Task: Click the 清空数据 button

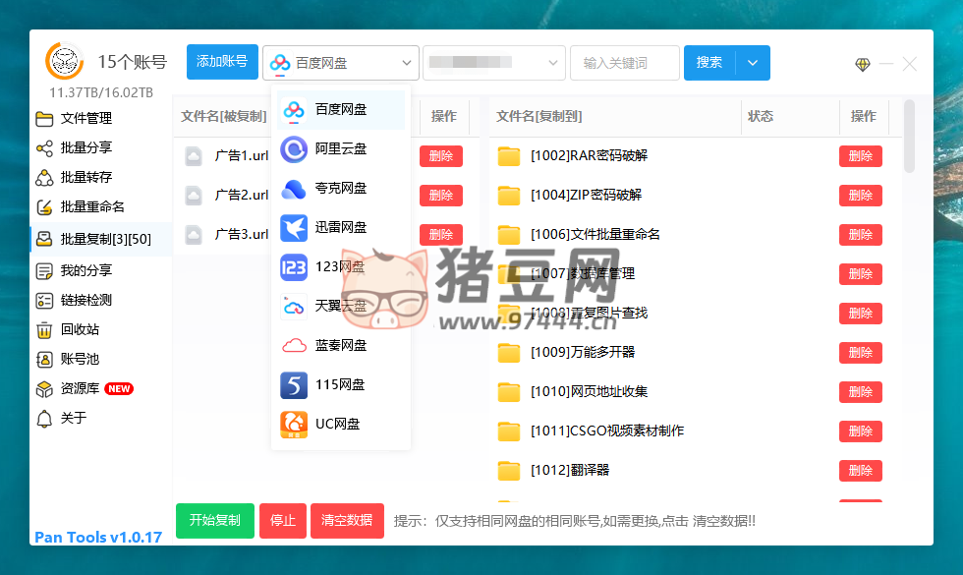Action: tap(347, 521)
